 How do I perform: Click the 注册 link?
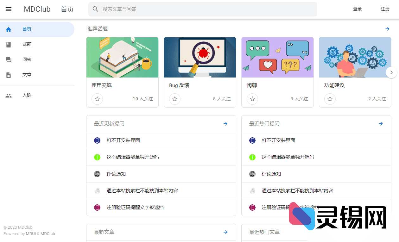385,9
